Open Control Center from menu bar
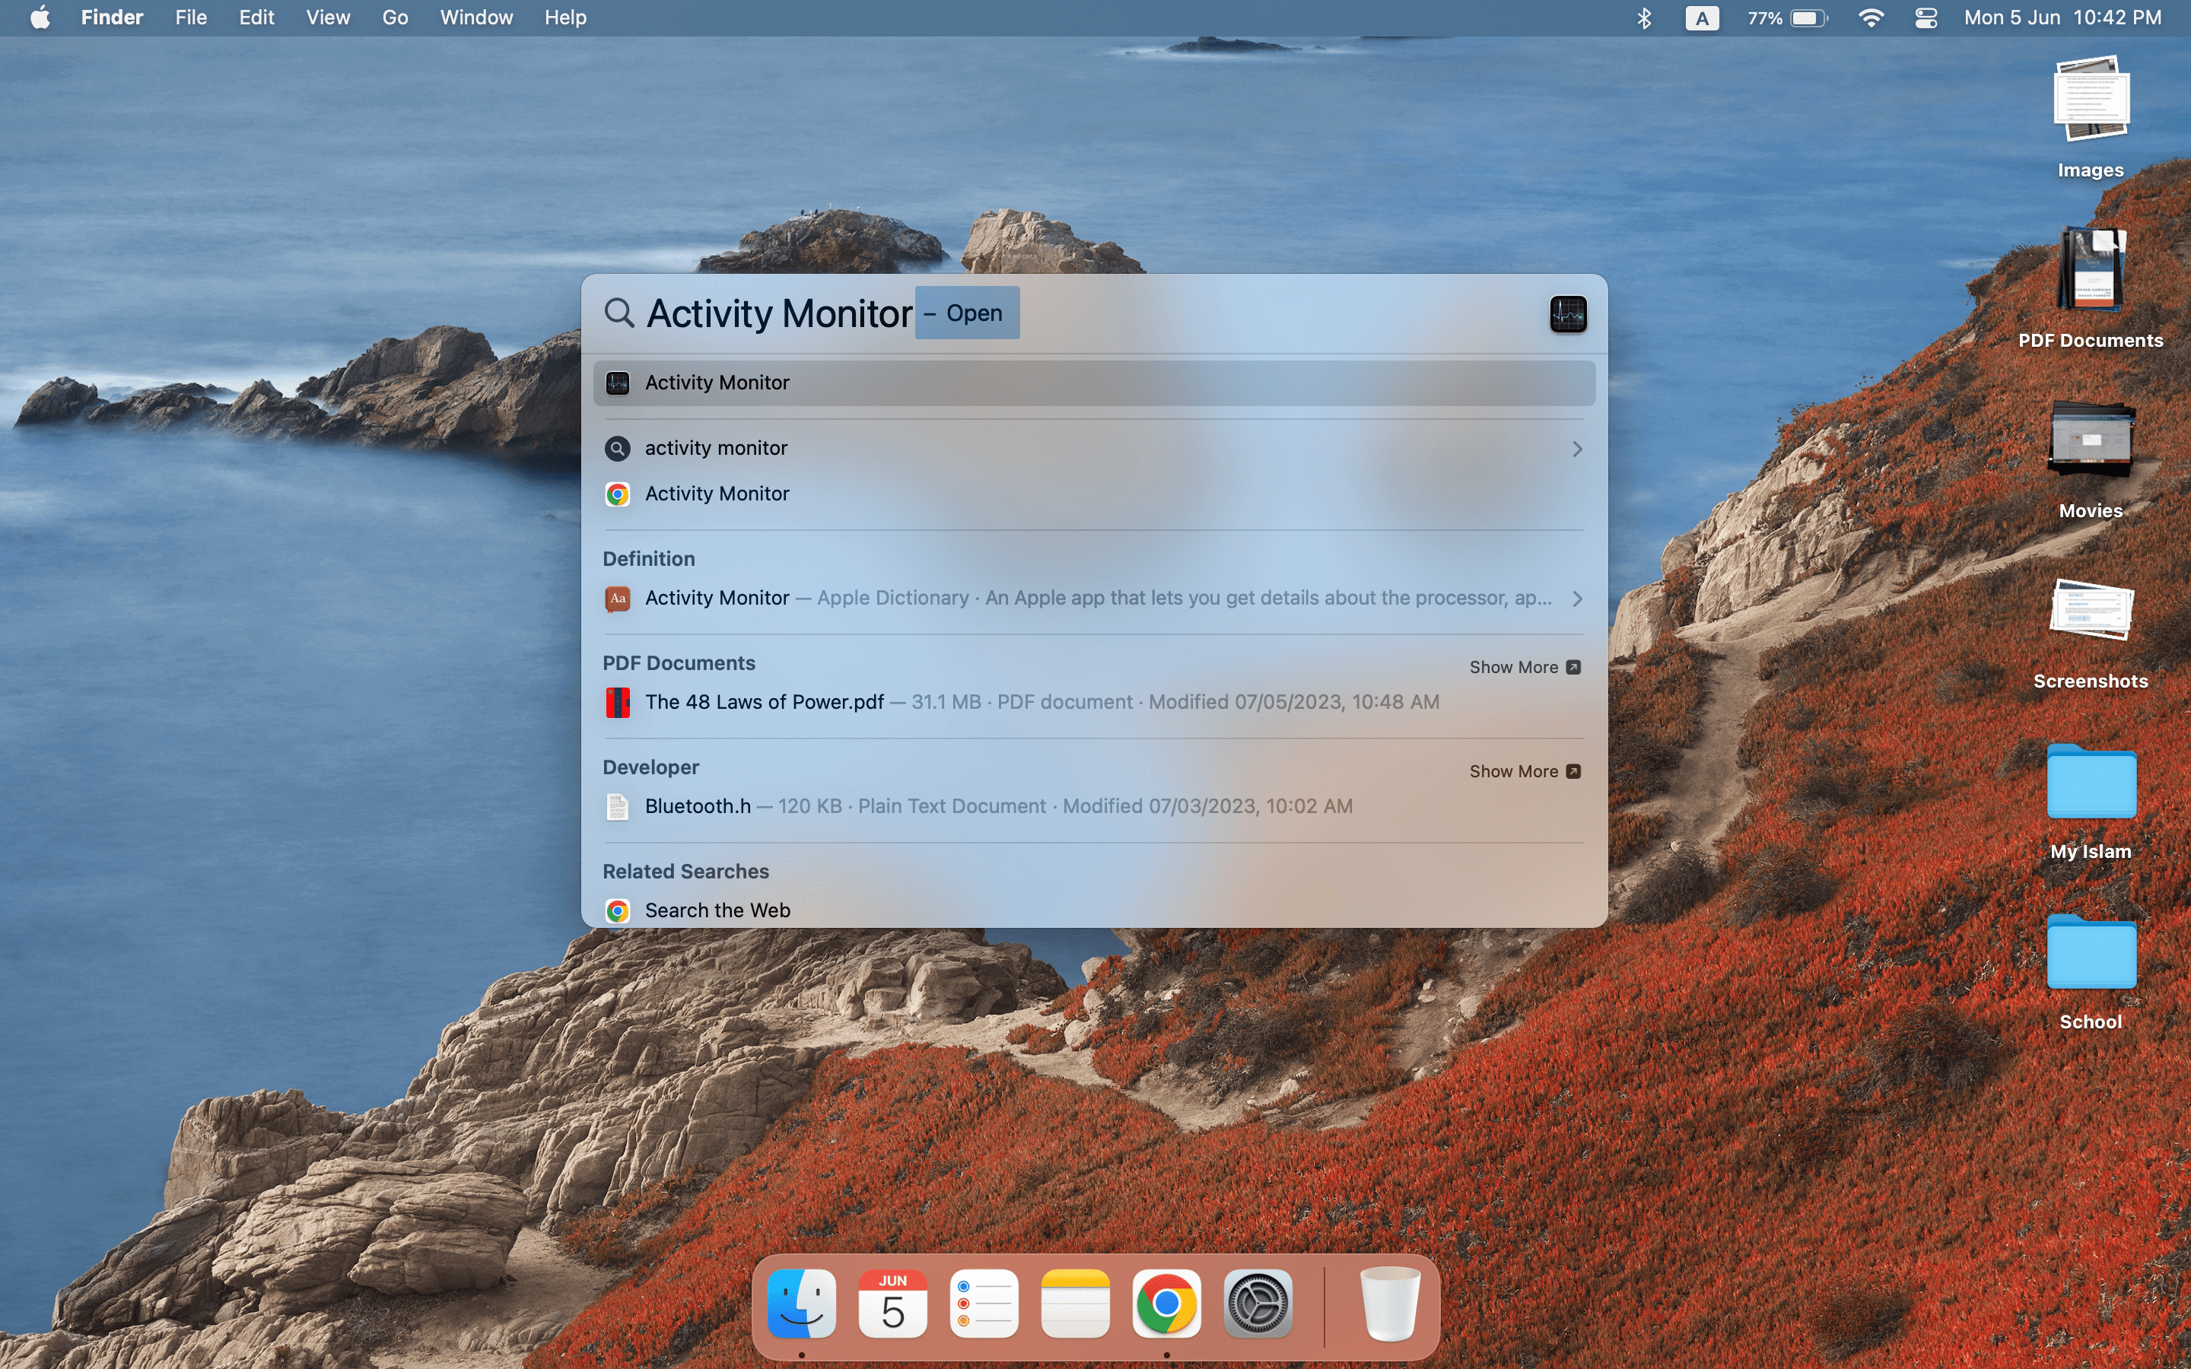 click(x=1925, y=18)
